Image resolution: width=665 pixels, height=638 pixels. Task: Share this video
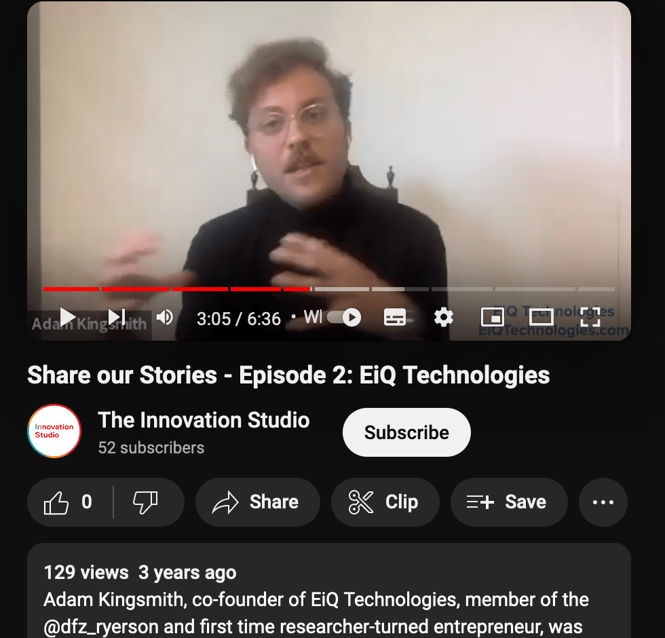(257, 502)
